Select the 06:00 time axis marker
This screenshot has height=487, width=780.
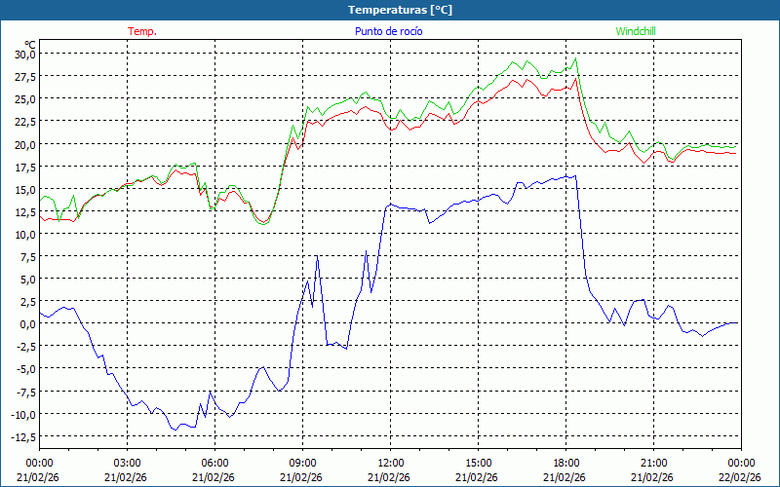click(214, 463)
